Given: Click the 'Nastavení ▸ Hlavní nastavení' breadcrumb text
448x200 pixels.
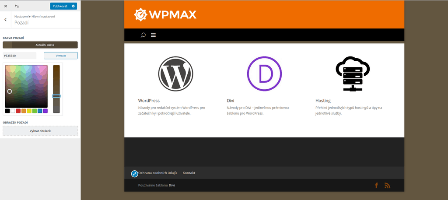Looking at the screenshot, I should click(x=35, y=16).
